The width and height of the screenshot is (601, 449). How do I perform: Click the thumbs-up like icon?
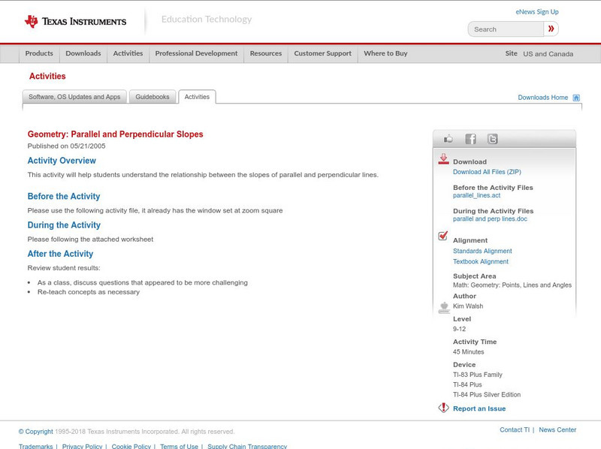point(448,139)
